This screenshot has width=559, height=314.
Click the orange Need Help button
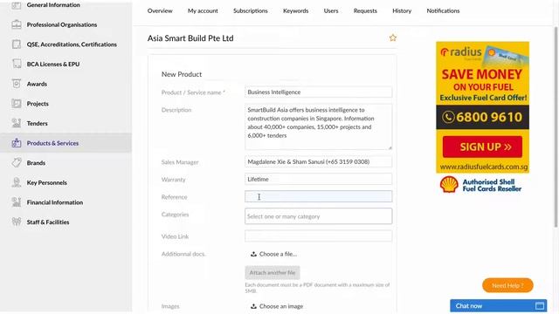coord(507,285)
